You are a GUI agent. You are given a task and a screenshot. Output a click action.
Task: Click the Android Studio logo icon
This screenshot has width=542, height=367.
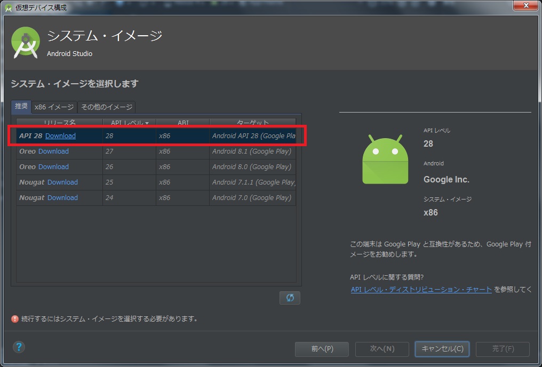point(25,43)
